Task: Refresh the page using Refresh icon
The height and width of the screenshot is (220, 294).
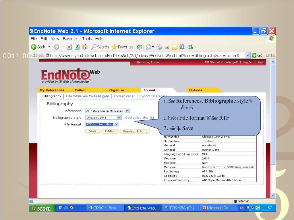Action: coord(77,47)
